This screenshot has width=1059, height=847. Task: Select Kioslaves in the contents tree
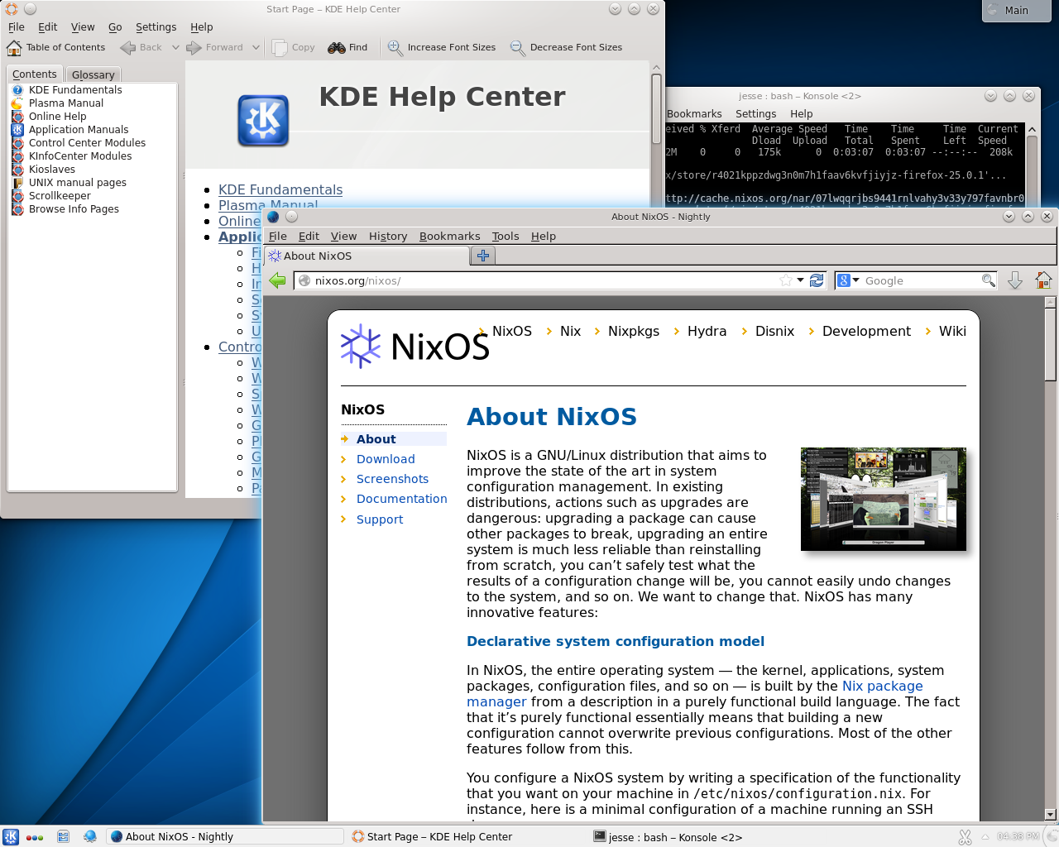coord(51,170)
